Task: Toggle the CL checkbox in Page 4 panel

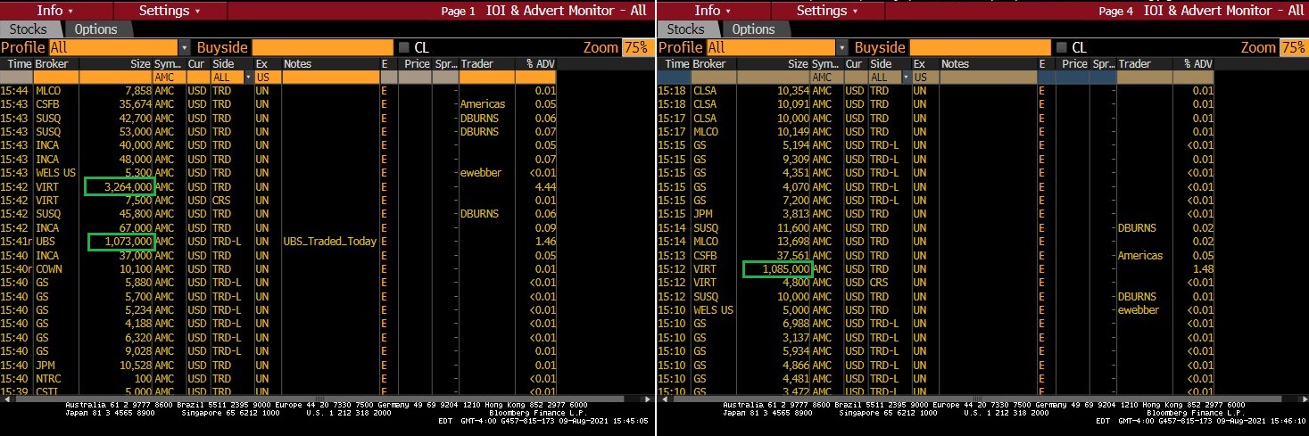Action: coord(1061,48)
